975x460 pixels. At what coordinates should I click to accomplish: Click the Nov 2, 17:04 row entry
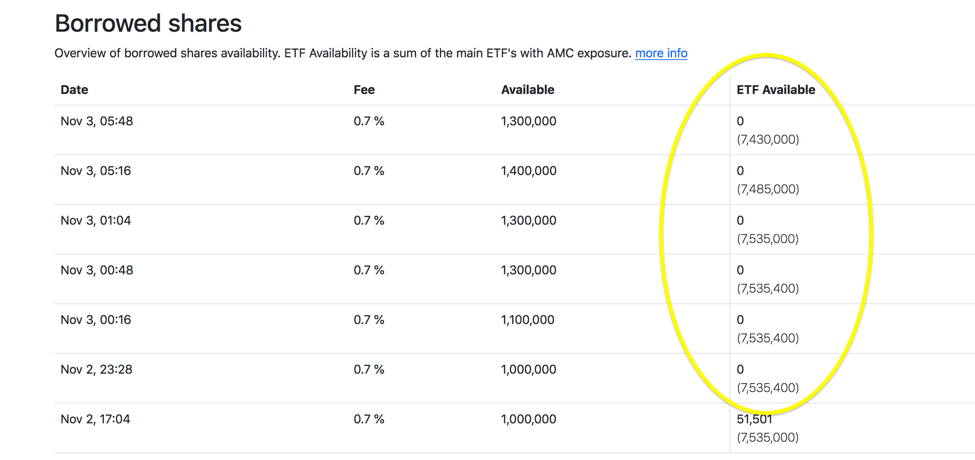pyautogui.click(x=96, y=419)
